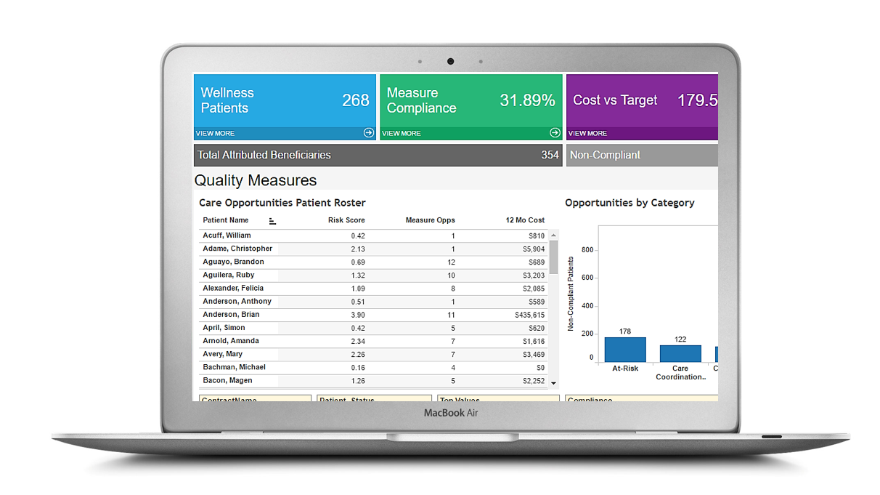Select patient Bachman, Michael row

click(373, 368)
